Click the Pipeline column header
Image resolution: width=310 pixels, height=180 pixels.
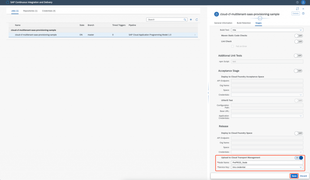click(132, 25)
